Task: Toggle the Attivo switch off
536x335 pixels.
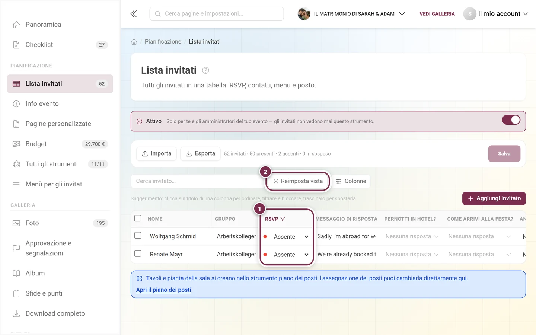Action: 511,120
